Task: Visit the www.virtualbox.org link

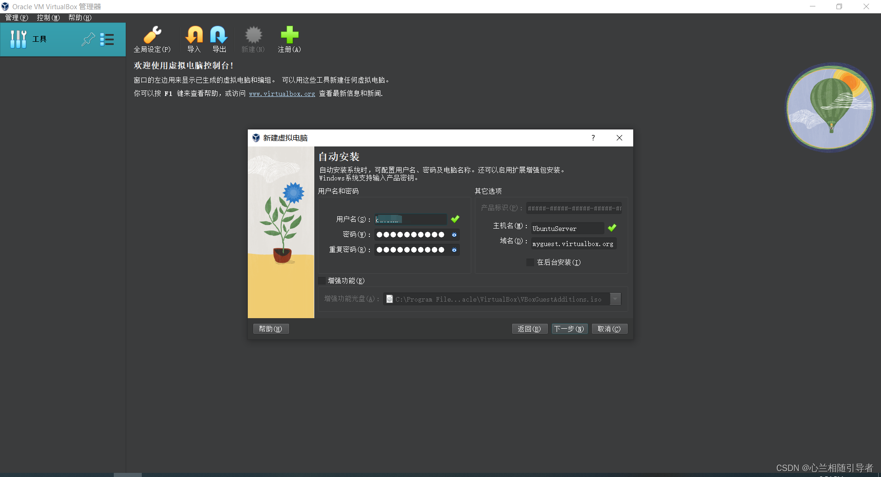Action: 282,94
